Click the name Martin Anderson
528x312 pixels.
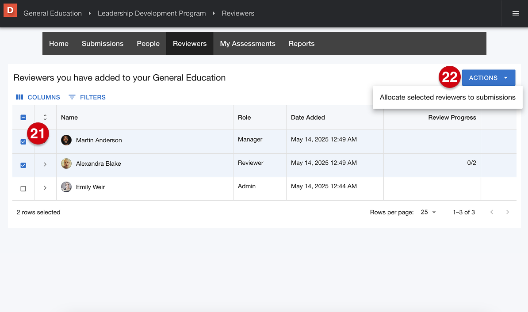(99, 140)
